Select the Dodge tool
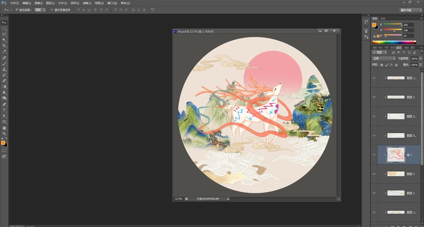424x227 pixels. pos(4,98)
